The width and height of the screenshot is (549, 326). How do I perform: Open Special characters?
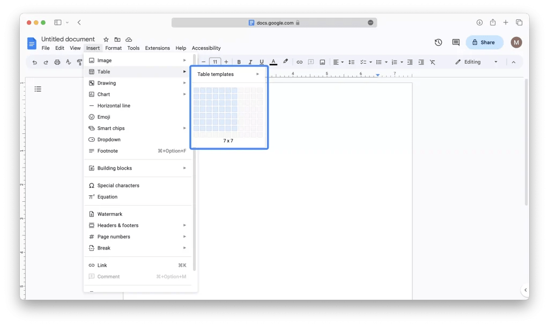(138, 186)
